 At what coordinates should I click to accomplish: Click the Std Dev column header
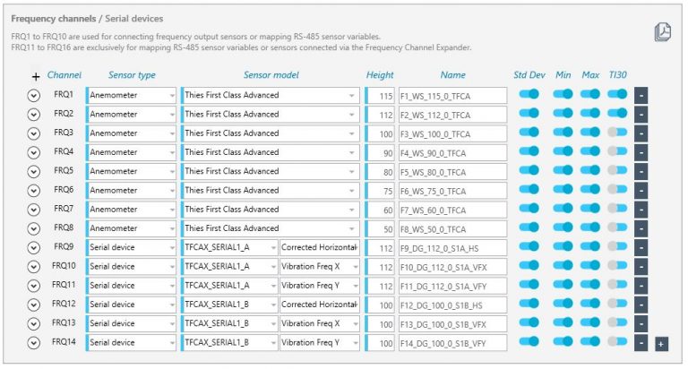(529, 75)
